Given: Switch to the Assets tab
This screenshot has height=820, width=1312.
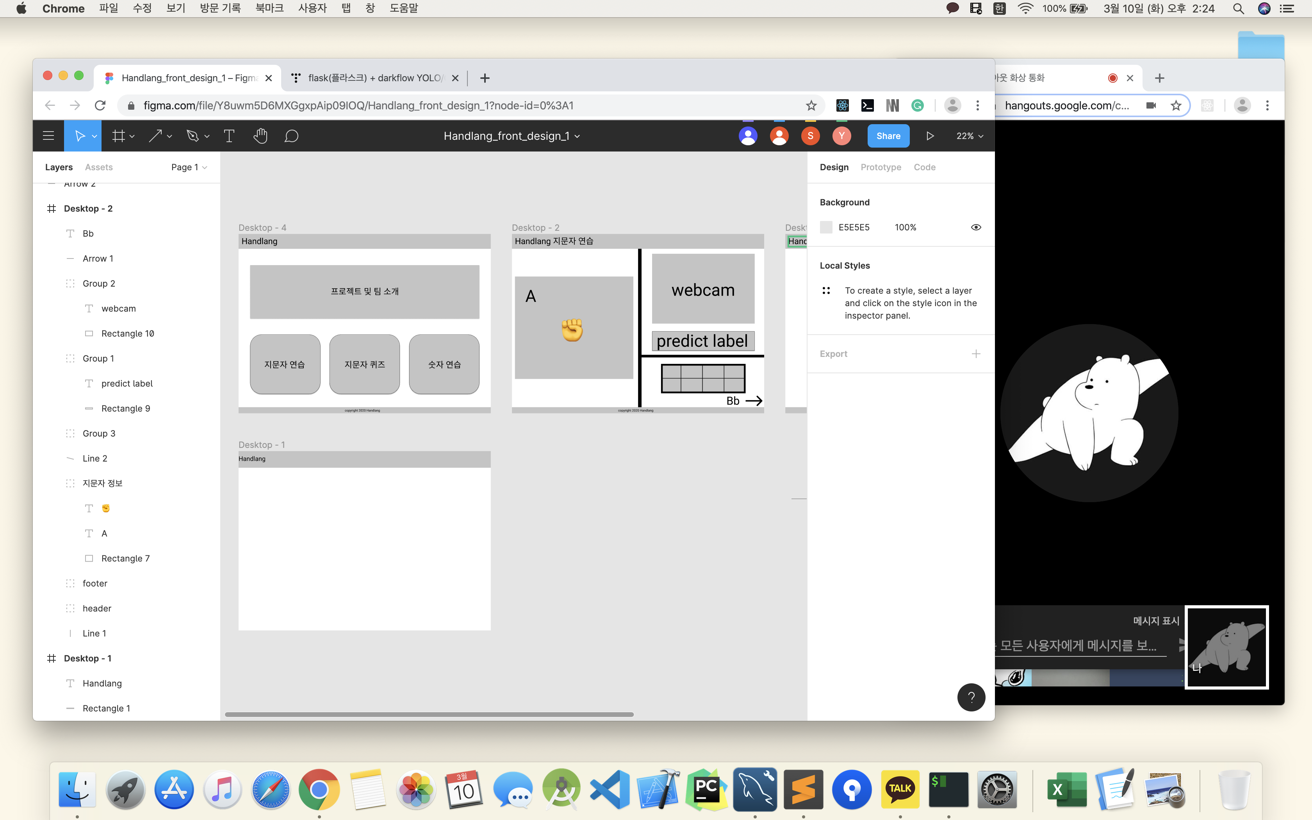Looking at the screenshot, I should pyautogui.click(x=99, y=167).
